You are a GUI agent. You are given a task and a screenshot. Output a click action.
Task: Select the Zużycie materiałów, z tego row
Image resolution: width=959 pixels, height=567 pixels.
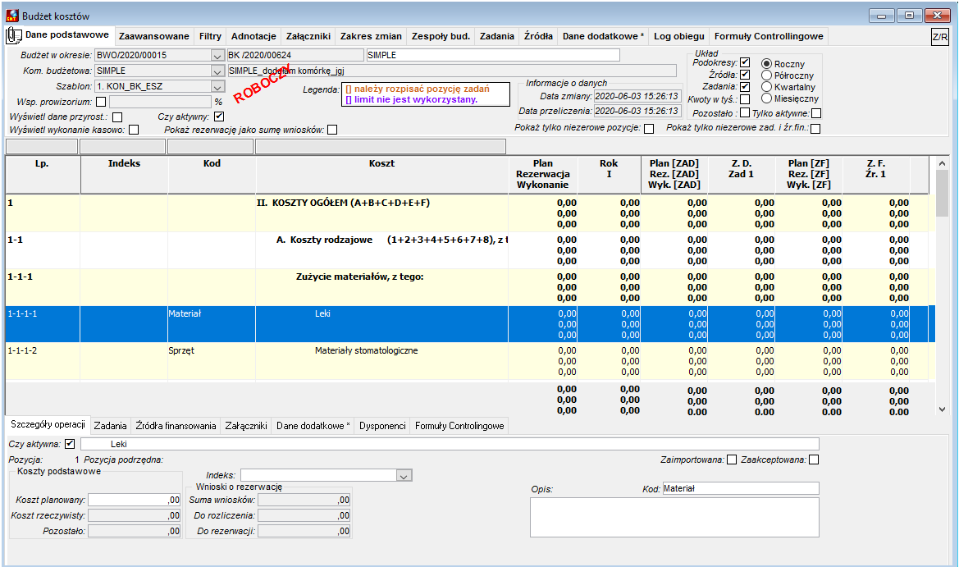[470, 287]
